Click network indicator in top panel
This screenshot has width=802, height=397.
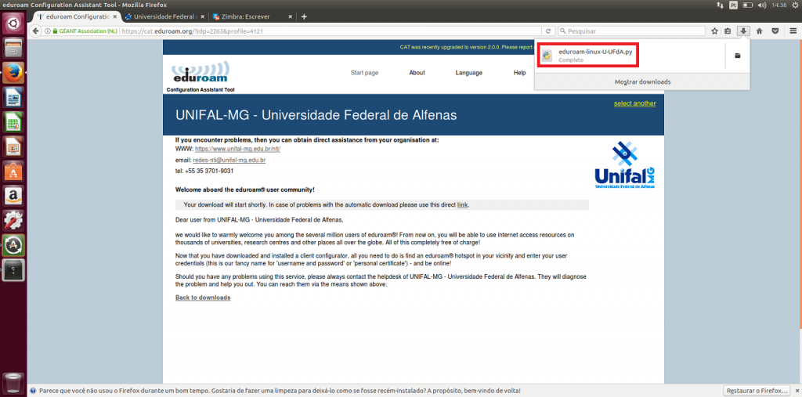[x=721, y=5]
